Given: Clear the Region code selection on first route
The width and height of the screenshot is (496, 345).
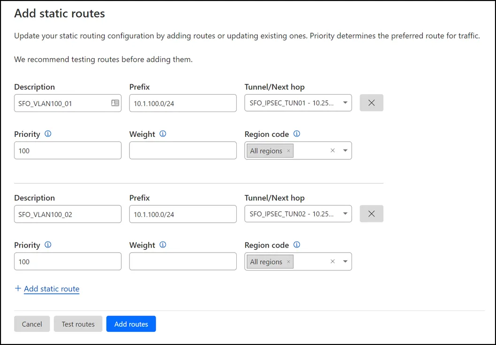Looking at the screenshot, I should [332, 150].
